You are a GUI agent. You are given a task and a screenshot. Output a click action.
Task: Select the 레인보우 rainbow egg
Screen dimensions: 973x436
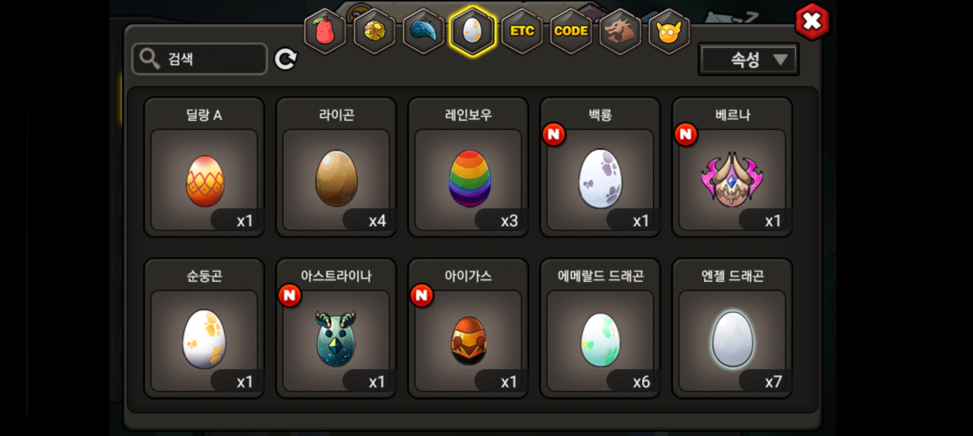pyautogui.click(x=468, y=167)
